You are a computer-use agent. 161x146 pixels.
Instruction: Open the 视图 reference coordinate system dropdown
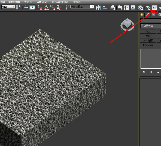(x=8, y=7)
